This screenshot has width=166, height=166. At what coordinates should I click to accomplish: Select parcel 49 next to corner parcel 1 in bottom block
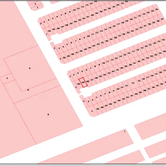tap(98, 109)
